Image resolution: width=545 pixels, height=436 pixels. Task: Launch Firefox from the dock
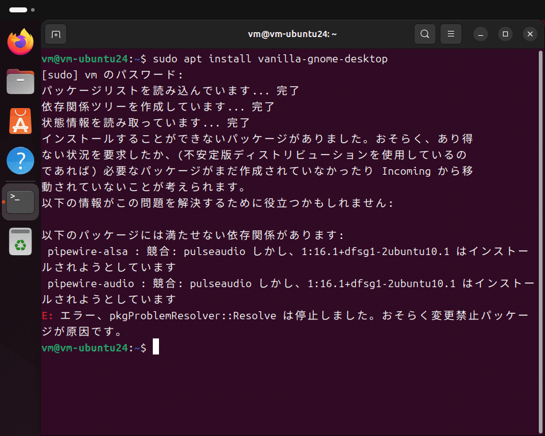(20, 42)
